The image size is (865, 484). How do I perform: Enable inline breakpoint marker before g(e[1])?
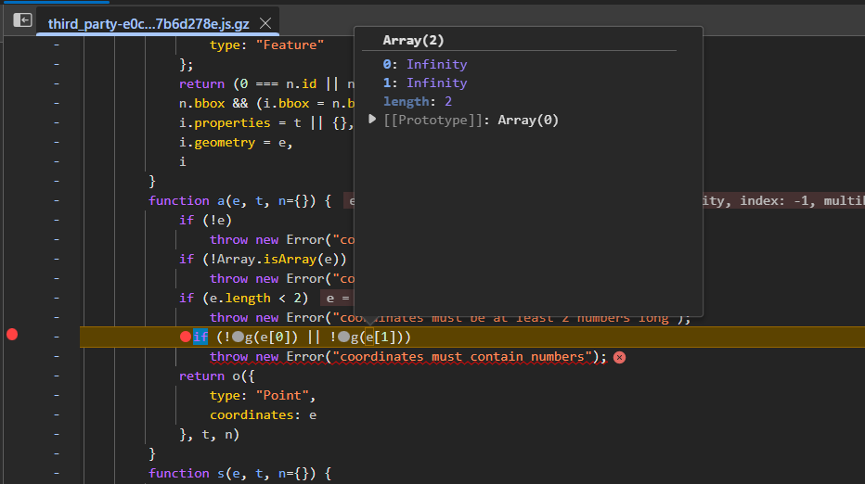click(344, 338)
